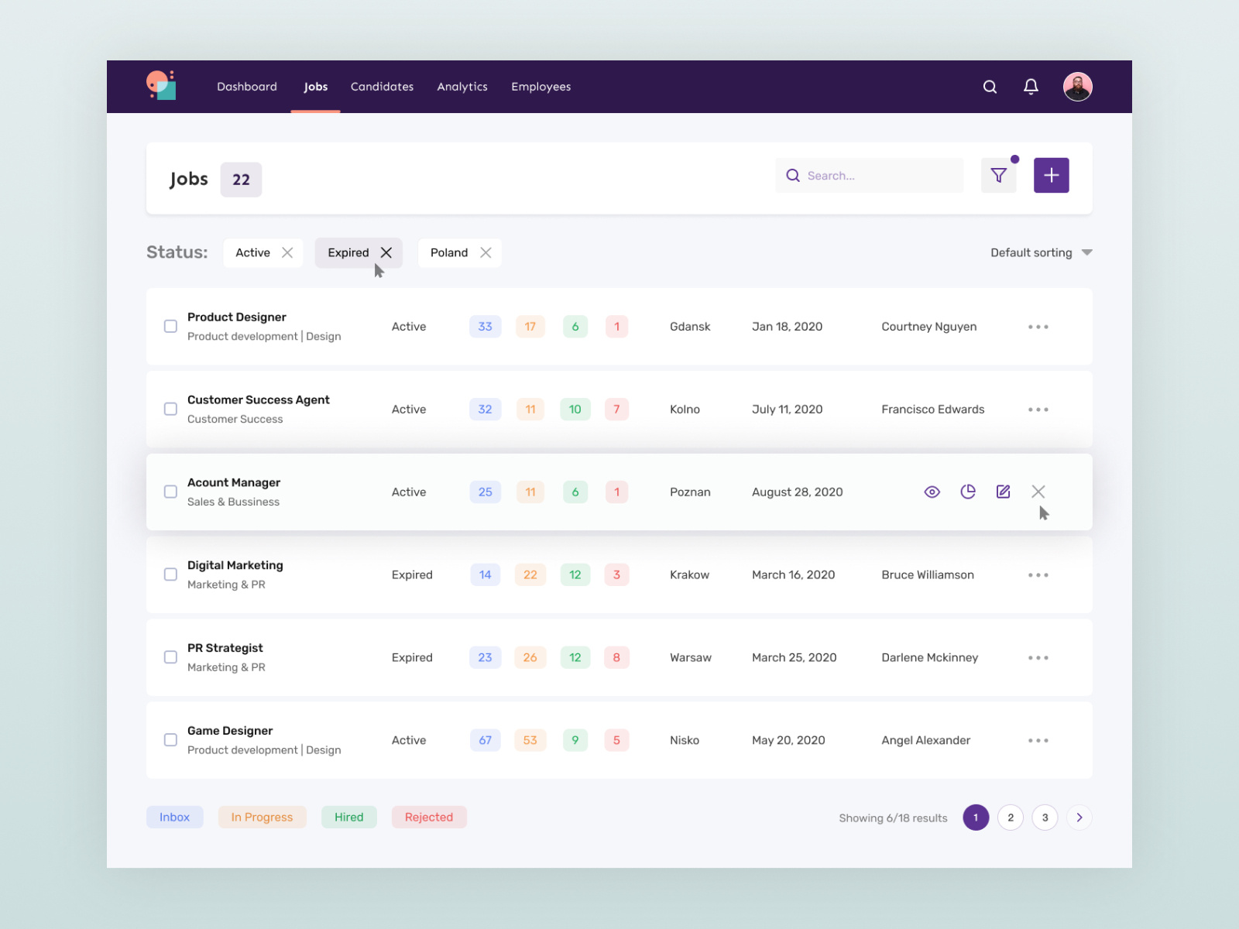Open the profile avatar picture

click(x=1078, y=86)
